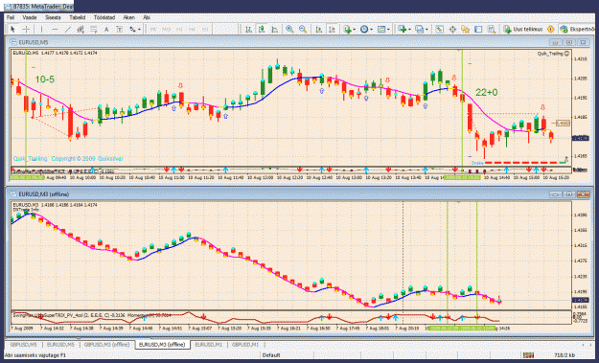Open MetaEditor yellow diamond icon

pos(550,29)
